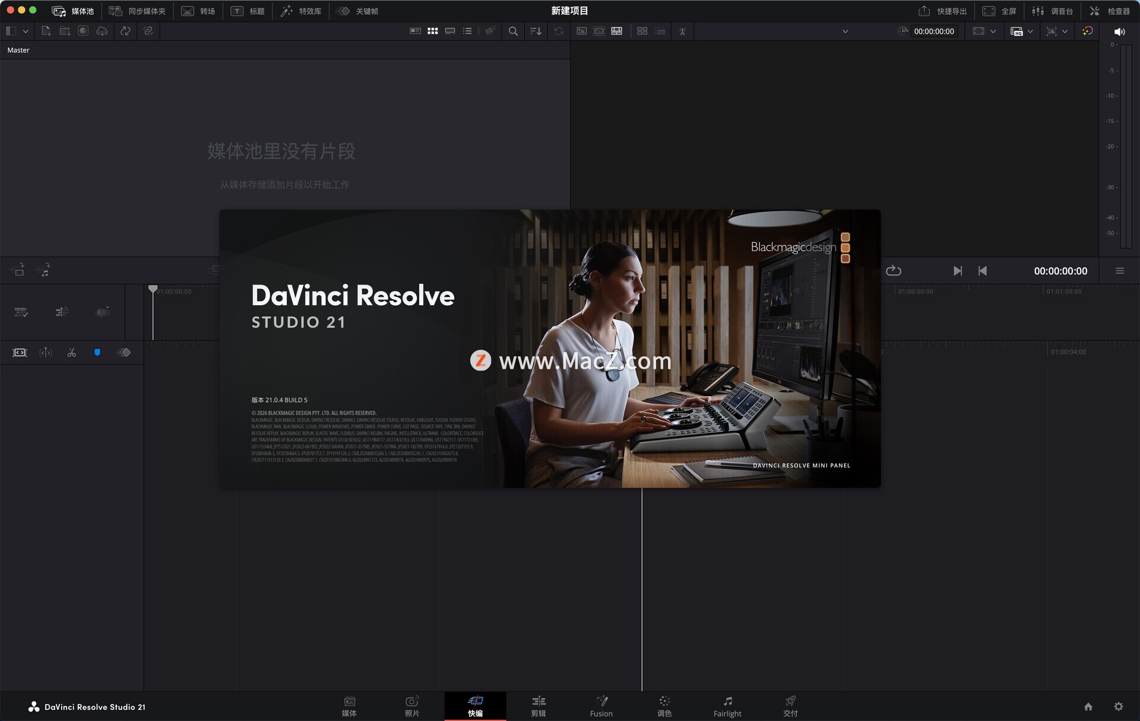Open the project manager home icon
The height and width of the screenshot is (721, 1140).
pos(1088,707)
